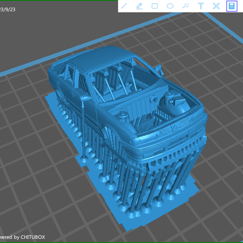Click the side mirror near the windshield
The image size is (243, 243).
[x=159, y=69]
